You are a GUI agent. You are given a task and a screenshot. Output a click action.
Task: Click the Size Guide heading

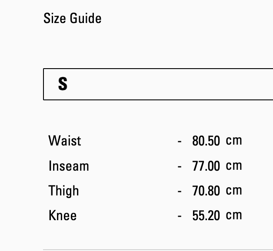point(73,18)
